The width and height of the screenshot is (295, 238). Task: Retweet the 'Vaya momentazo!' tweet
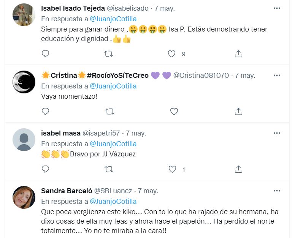click(x=109, y=112)
